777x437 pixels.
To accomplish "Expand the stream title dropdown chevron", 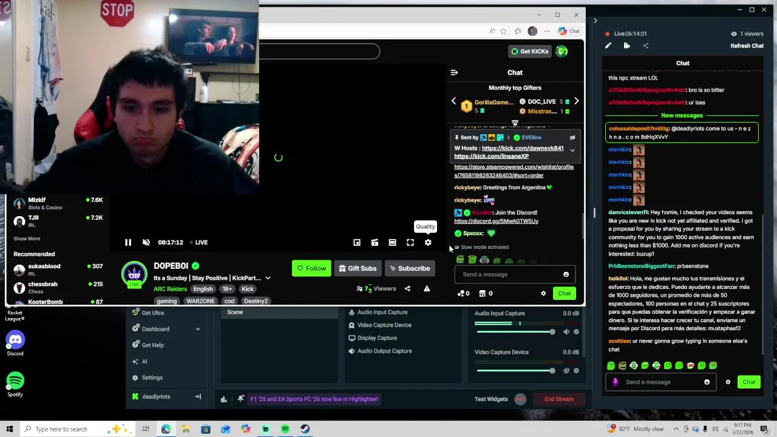I will (x=268, y=278).
